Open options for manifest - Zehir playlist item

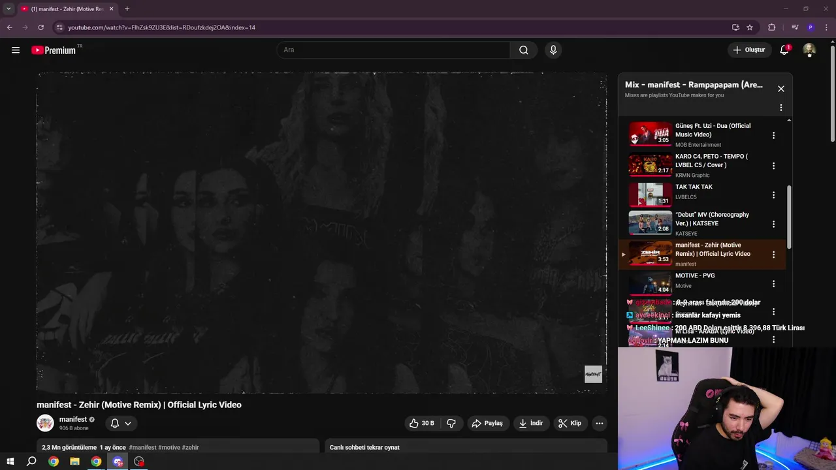coord(773,255)
